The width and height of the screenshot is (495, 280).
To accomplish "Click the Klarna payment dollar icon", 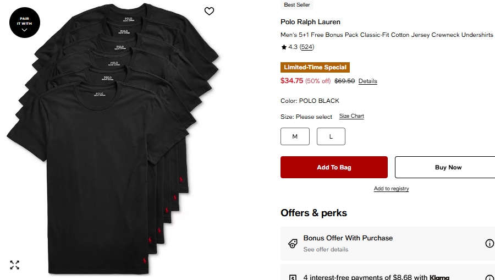I will 293,278.
